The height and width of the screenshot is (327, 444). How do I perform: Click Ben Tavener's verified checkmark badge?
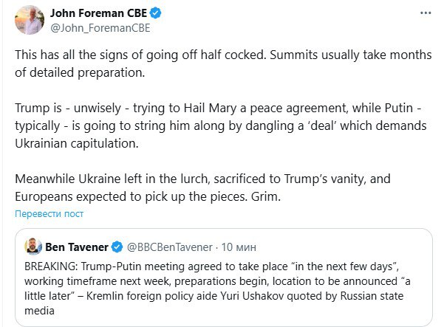(x=117, y=247)
